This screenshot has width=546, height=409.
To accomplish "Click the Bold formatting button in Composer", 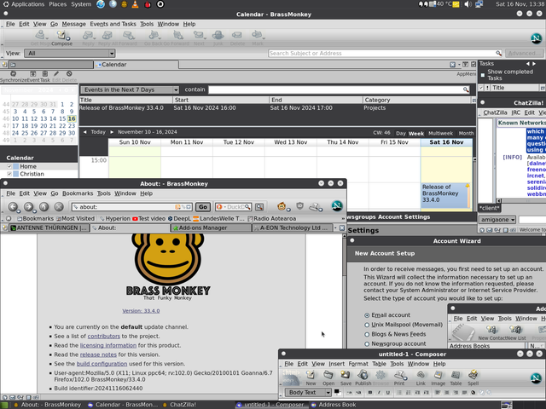I will pyautogui.click(x=370, y=393).
